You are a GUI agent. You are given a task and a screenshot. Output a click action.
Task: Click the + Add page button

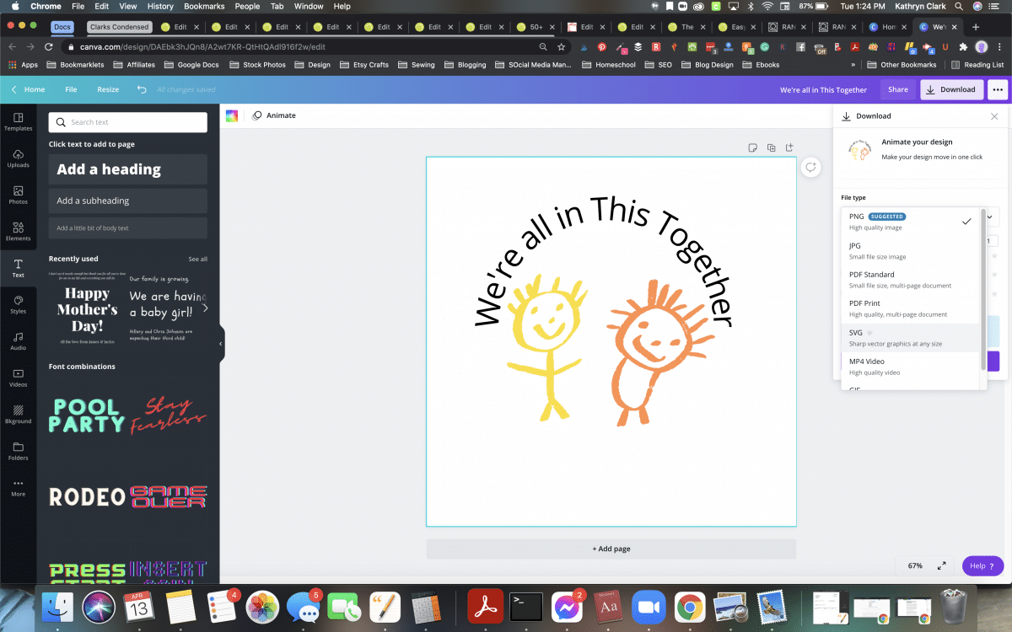pos(611,549)
